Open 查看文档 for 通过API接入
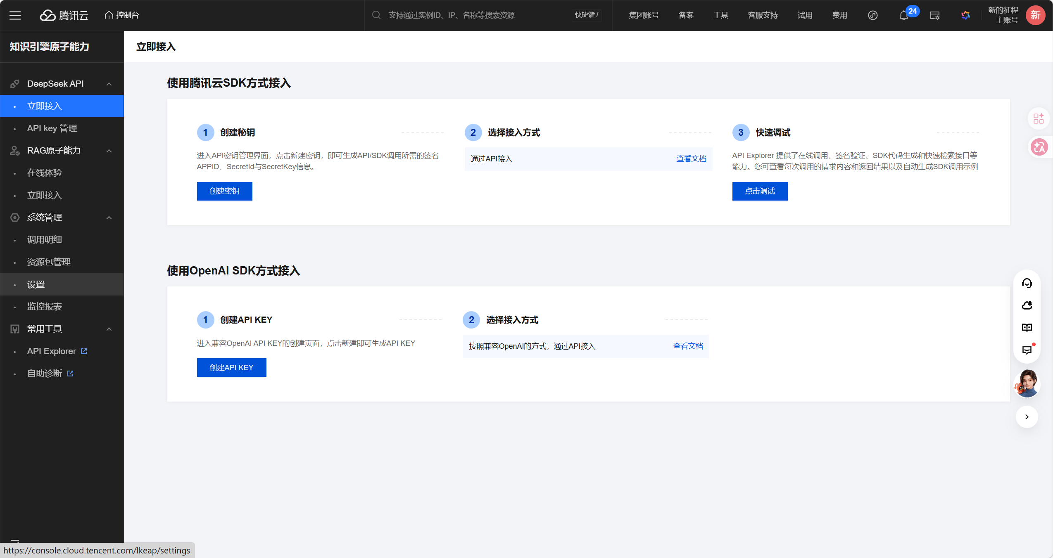 coord(691,159)
